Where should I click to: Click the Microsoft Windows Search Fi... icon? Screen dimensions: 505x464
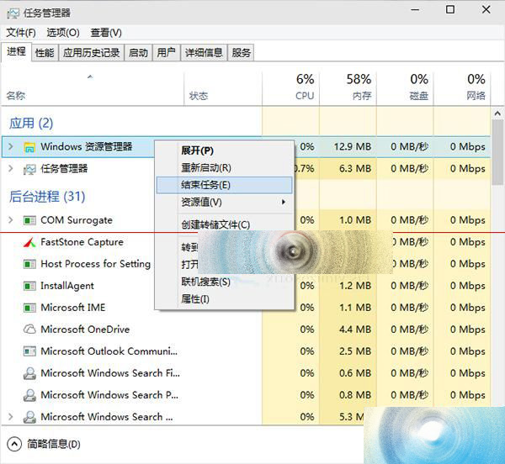click(x=29, y=373)
